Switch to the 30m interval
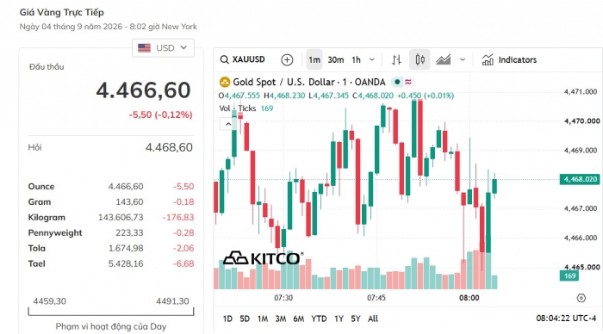The image size is (603, 334). tap(336, 60)
